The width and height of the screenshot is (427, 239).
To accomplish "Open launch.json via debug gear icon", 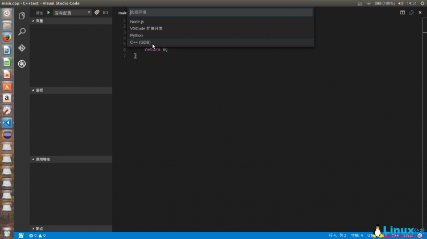I will coord(97,12).
